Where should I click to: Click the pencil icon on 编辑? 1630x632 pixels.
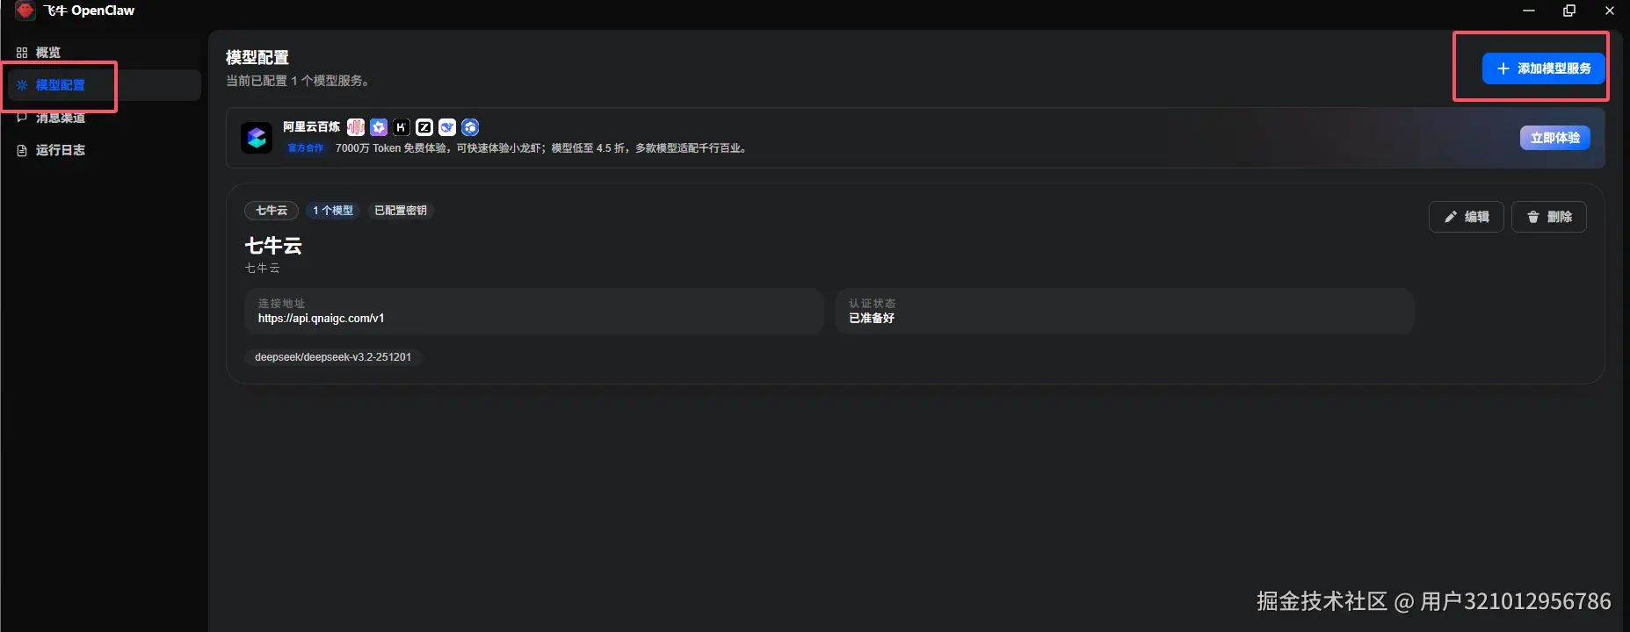point(1451,217)
